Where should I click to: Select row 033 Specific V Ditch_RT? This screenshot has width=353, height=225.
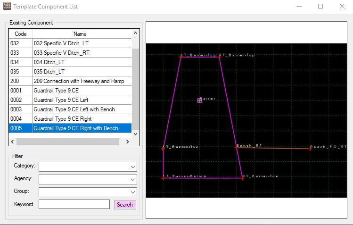pyautogui.click(x=70, y=53)
